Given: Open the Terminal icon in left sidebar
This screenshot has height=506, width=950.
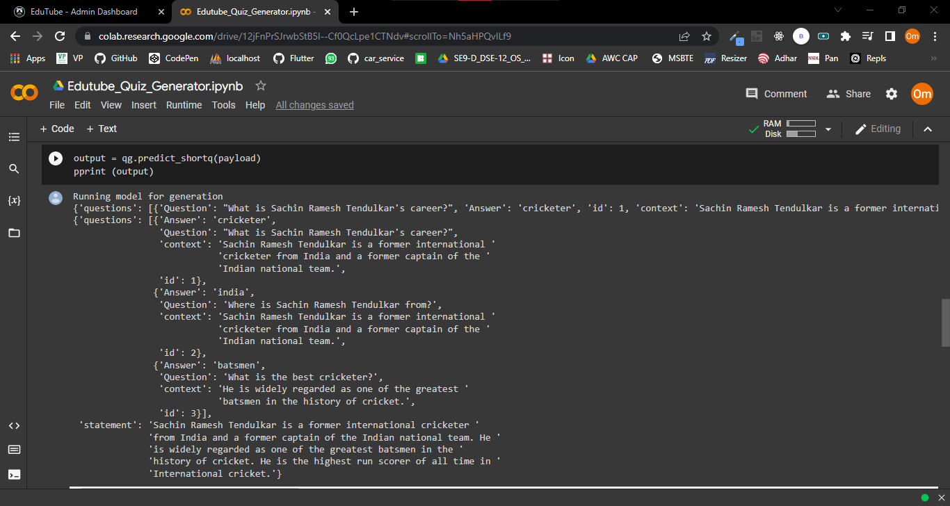Looking at the screenshot, I should [x=14, y=475].
